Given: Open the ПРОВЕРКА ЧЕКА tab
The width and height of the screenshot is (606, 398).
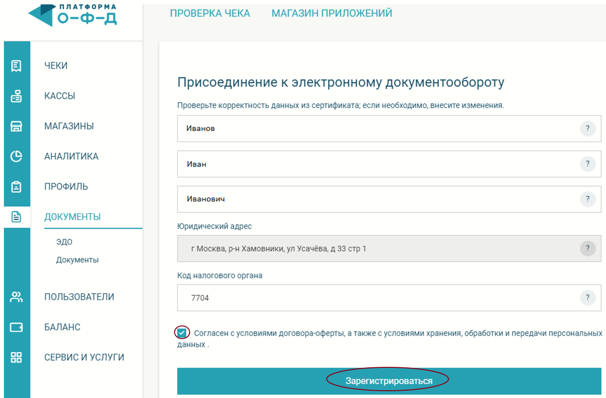Looking at the screenshot, I should (x=210, y=14).
